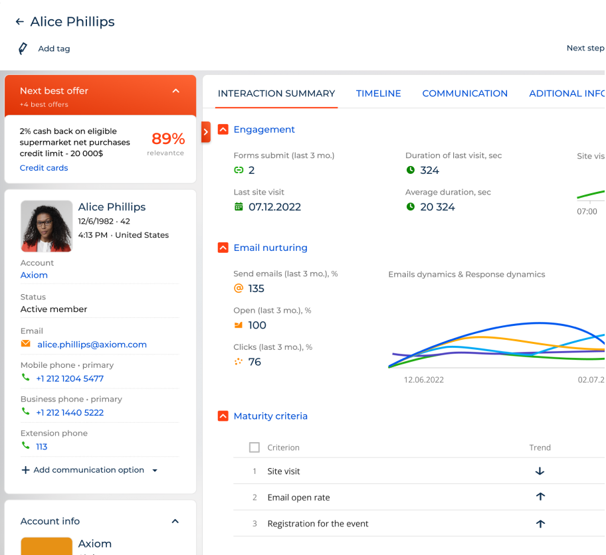
Task: Click the red arrow on the left panel edge
Action: click(x=205, y=132)
